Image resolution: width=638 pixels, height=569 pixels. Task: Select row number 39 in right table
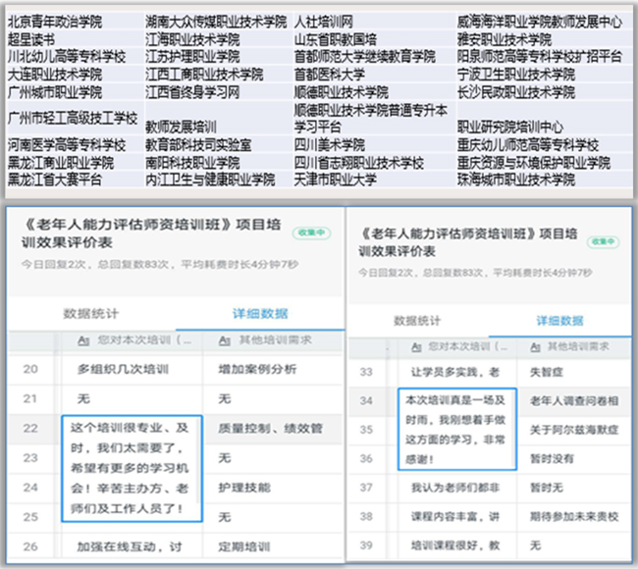366,545
